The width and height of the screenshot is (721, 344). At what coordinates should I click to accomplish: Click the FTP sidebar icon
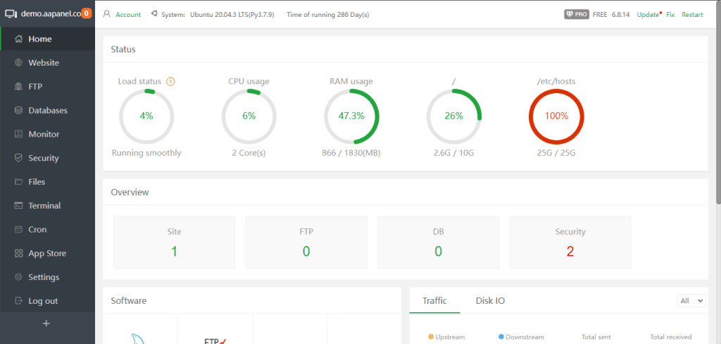(18, 87)
